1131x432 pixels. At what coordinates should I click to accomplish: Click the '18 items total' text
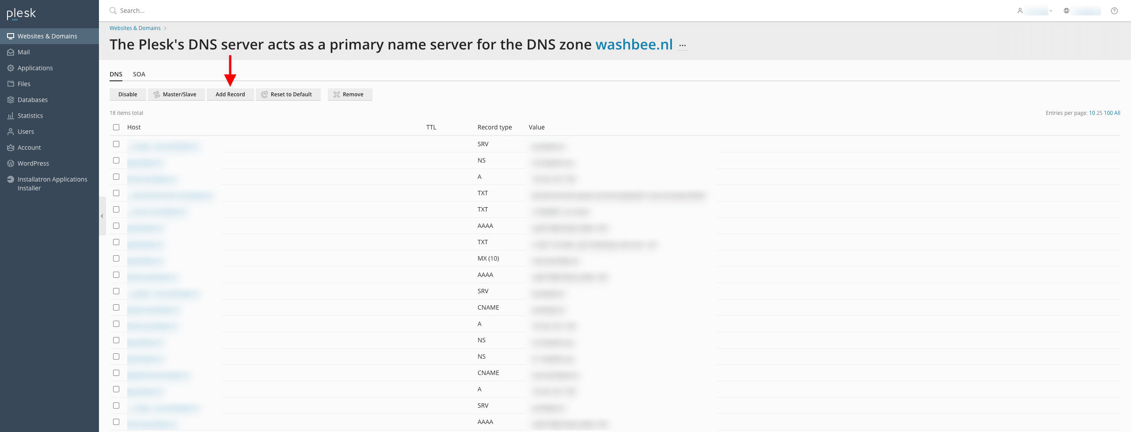coord(126,113)
